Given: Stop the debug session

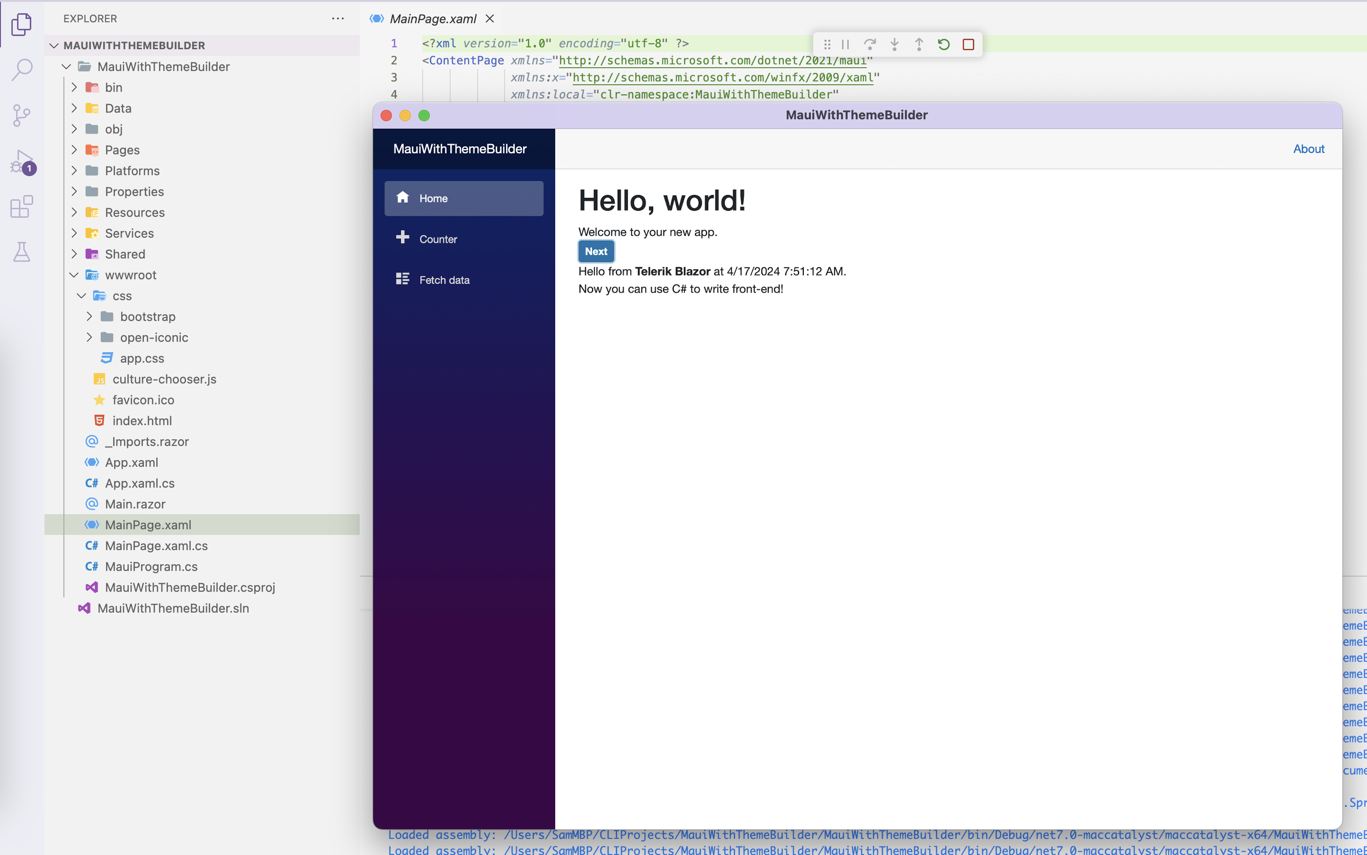Looking at the screenshot, I should [x=968, y=45].
